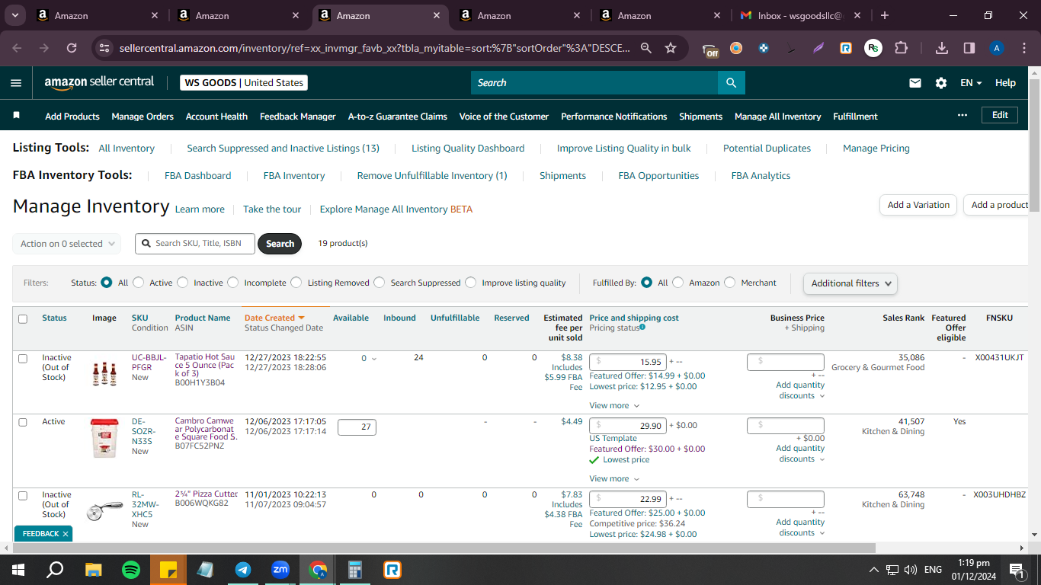Click the horizontal scrollbar under the table

coord(444,548)
